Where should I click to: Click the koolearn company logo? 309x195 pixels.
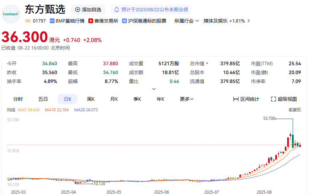[x=11, y=14]
